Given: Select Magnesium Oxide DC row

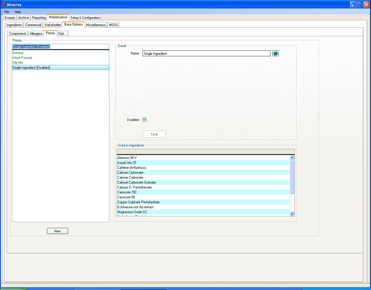Looking at the screenshot, I should pos(203,212).
